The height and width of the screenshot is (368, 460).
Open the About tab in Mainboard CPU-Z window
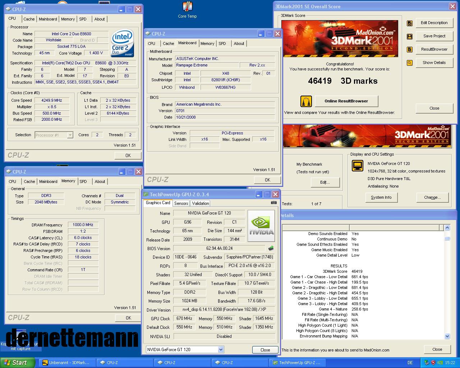[x=239, y=43]
